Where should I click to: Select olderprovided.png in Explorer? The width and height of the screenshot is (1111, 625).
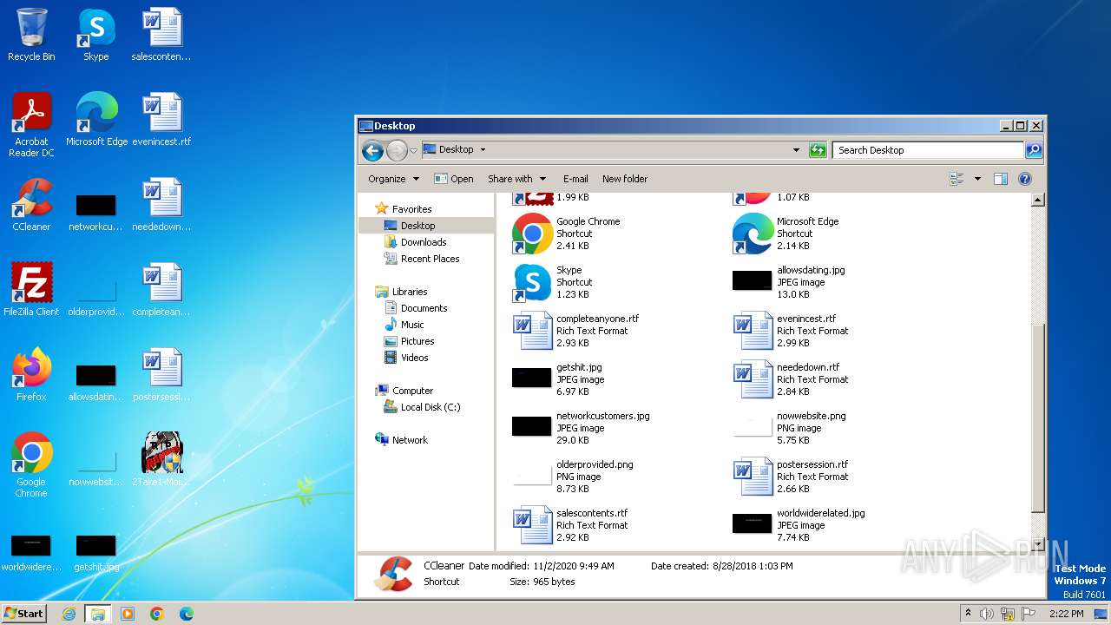573,477
